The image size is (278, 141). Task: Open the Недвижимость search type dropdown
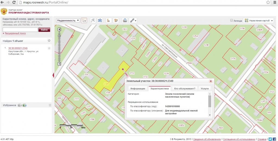click(x=68, y=20)
